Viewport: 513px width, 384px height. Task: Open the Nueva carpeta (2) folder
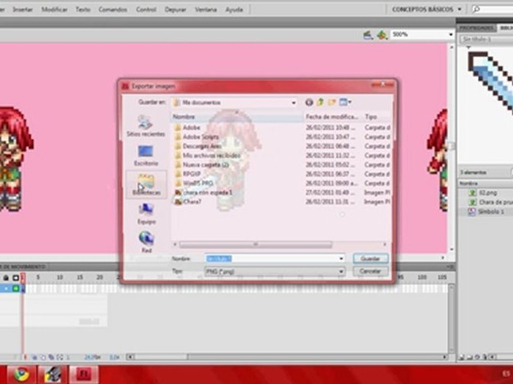click(x=201, y=165)
